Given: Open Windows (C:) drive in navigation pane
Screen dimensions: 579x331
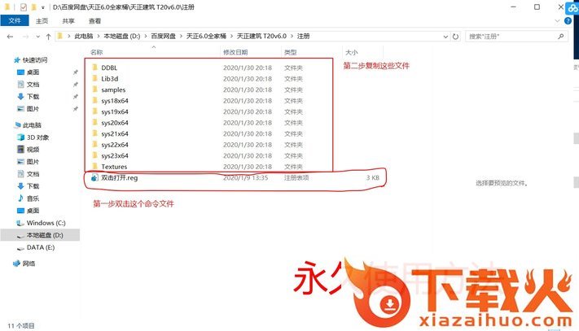Looking at the screenshot, I should pyautogui.click(x=46, y=223).
